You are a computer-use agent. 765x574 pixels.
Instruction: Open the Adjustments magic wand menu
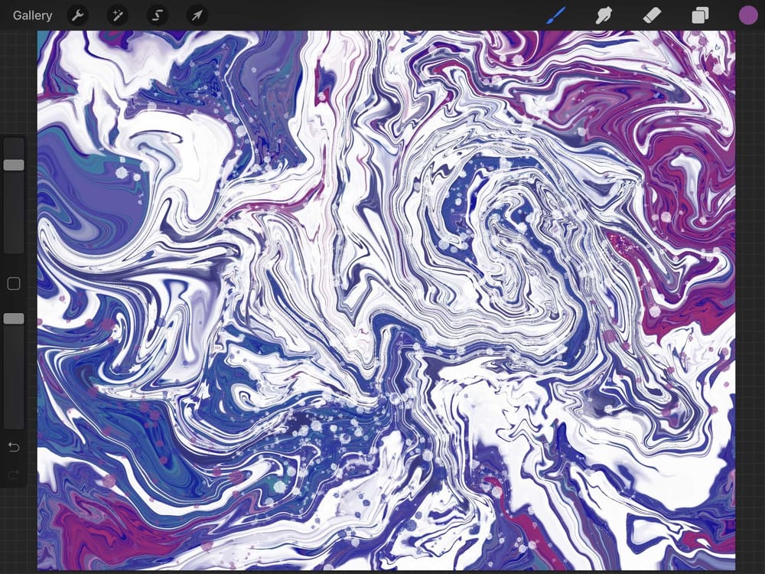117,15
